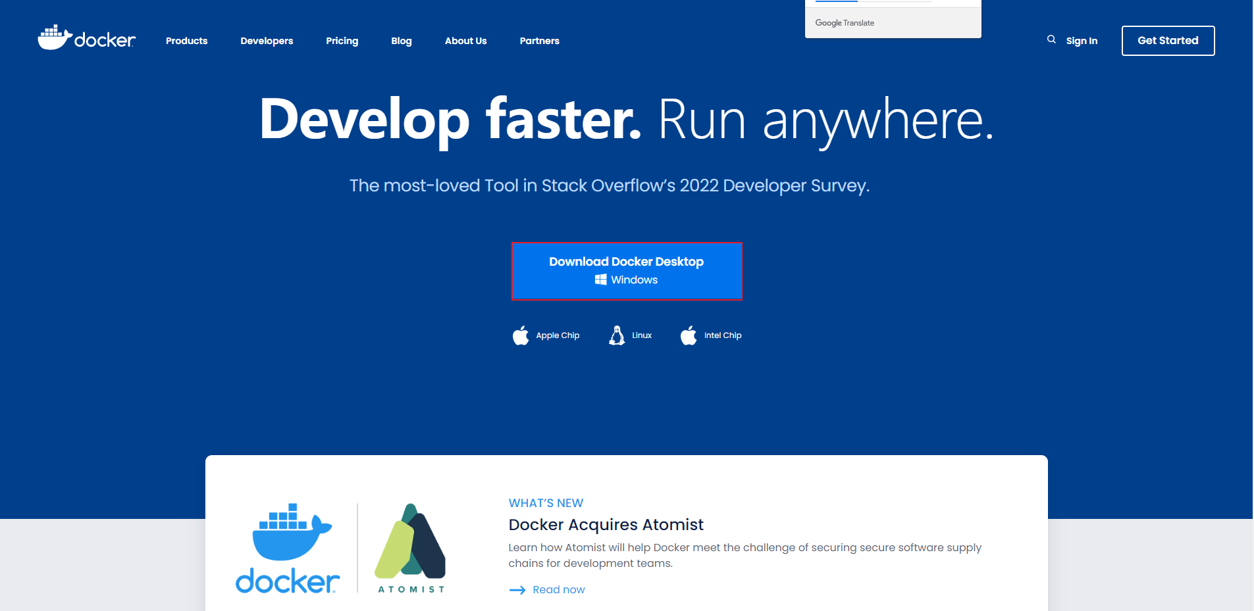Click the WHAT'S NEW label
The image size is (1254, 611).
(x=546, y=503)
